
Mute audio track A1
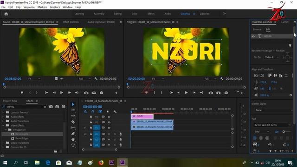[109, 134]
